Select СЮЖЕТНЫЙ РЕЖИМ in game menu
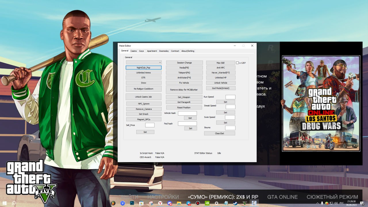The image size is (368, 207). (x=333, y=197)
